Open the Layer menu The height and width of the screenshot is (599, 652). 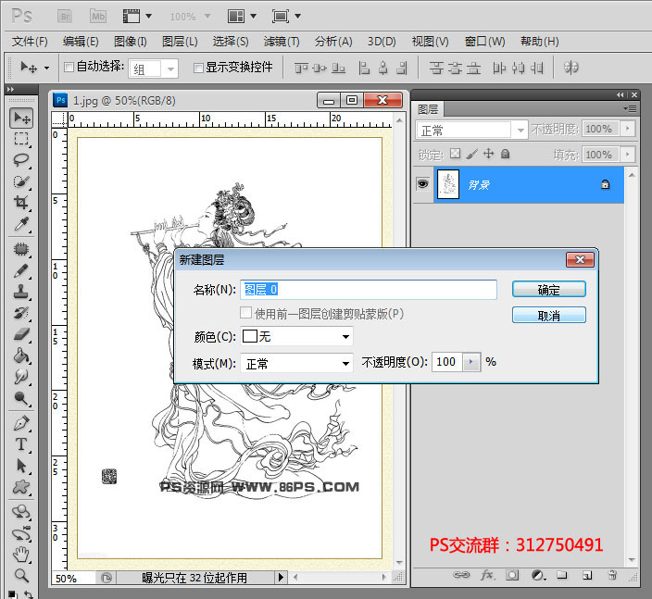pos(180,42)
